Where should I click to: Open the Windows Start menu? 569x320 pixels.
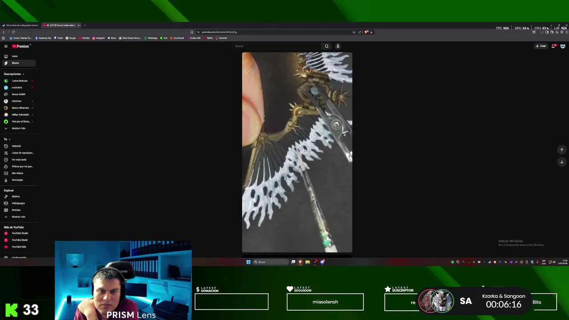tap(248, 262)
